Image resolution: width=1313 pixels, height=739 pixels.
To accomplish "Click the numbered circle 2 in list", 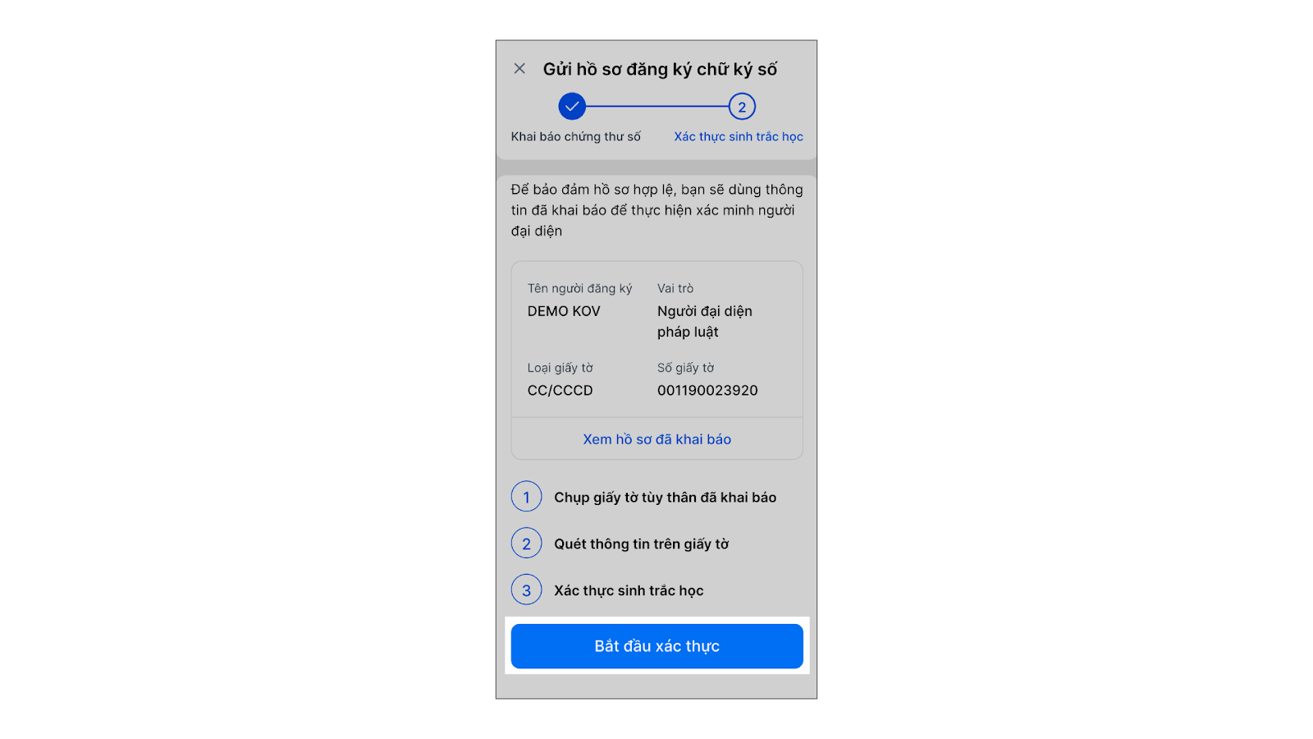I will [526, 544].
